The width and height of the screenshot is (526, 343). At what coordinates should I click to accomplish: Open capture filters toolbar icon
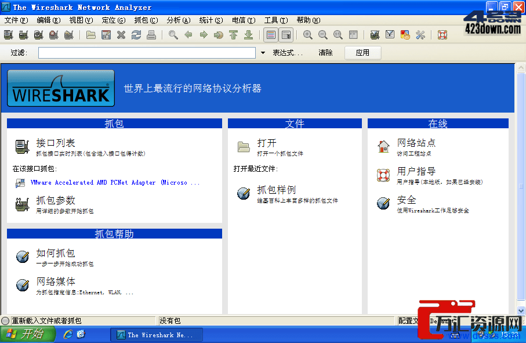375,35
